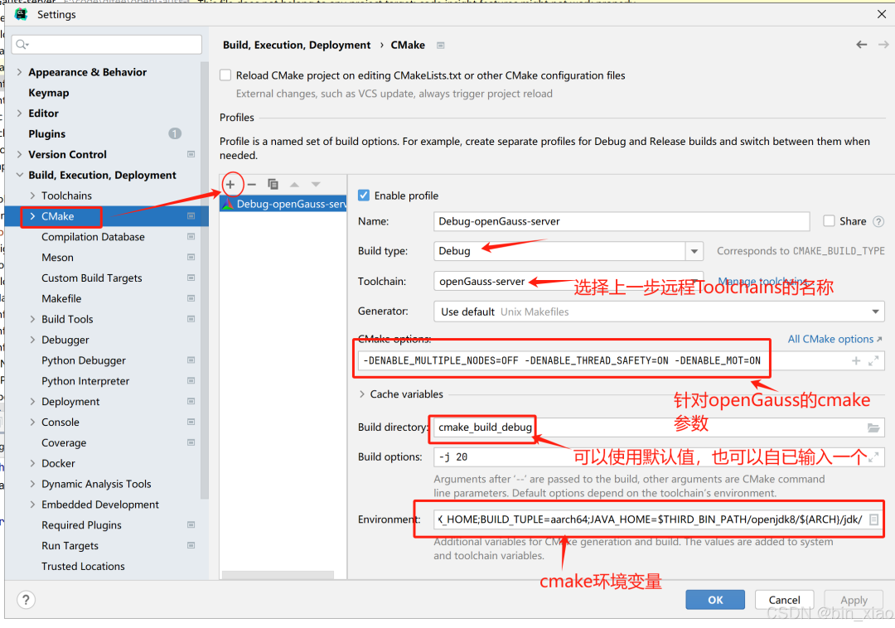The image size is (895, 628).
Task: Click Coverage project-level icon
Action: (x=191, y=442)
